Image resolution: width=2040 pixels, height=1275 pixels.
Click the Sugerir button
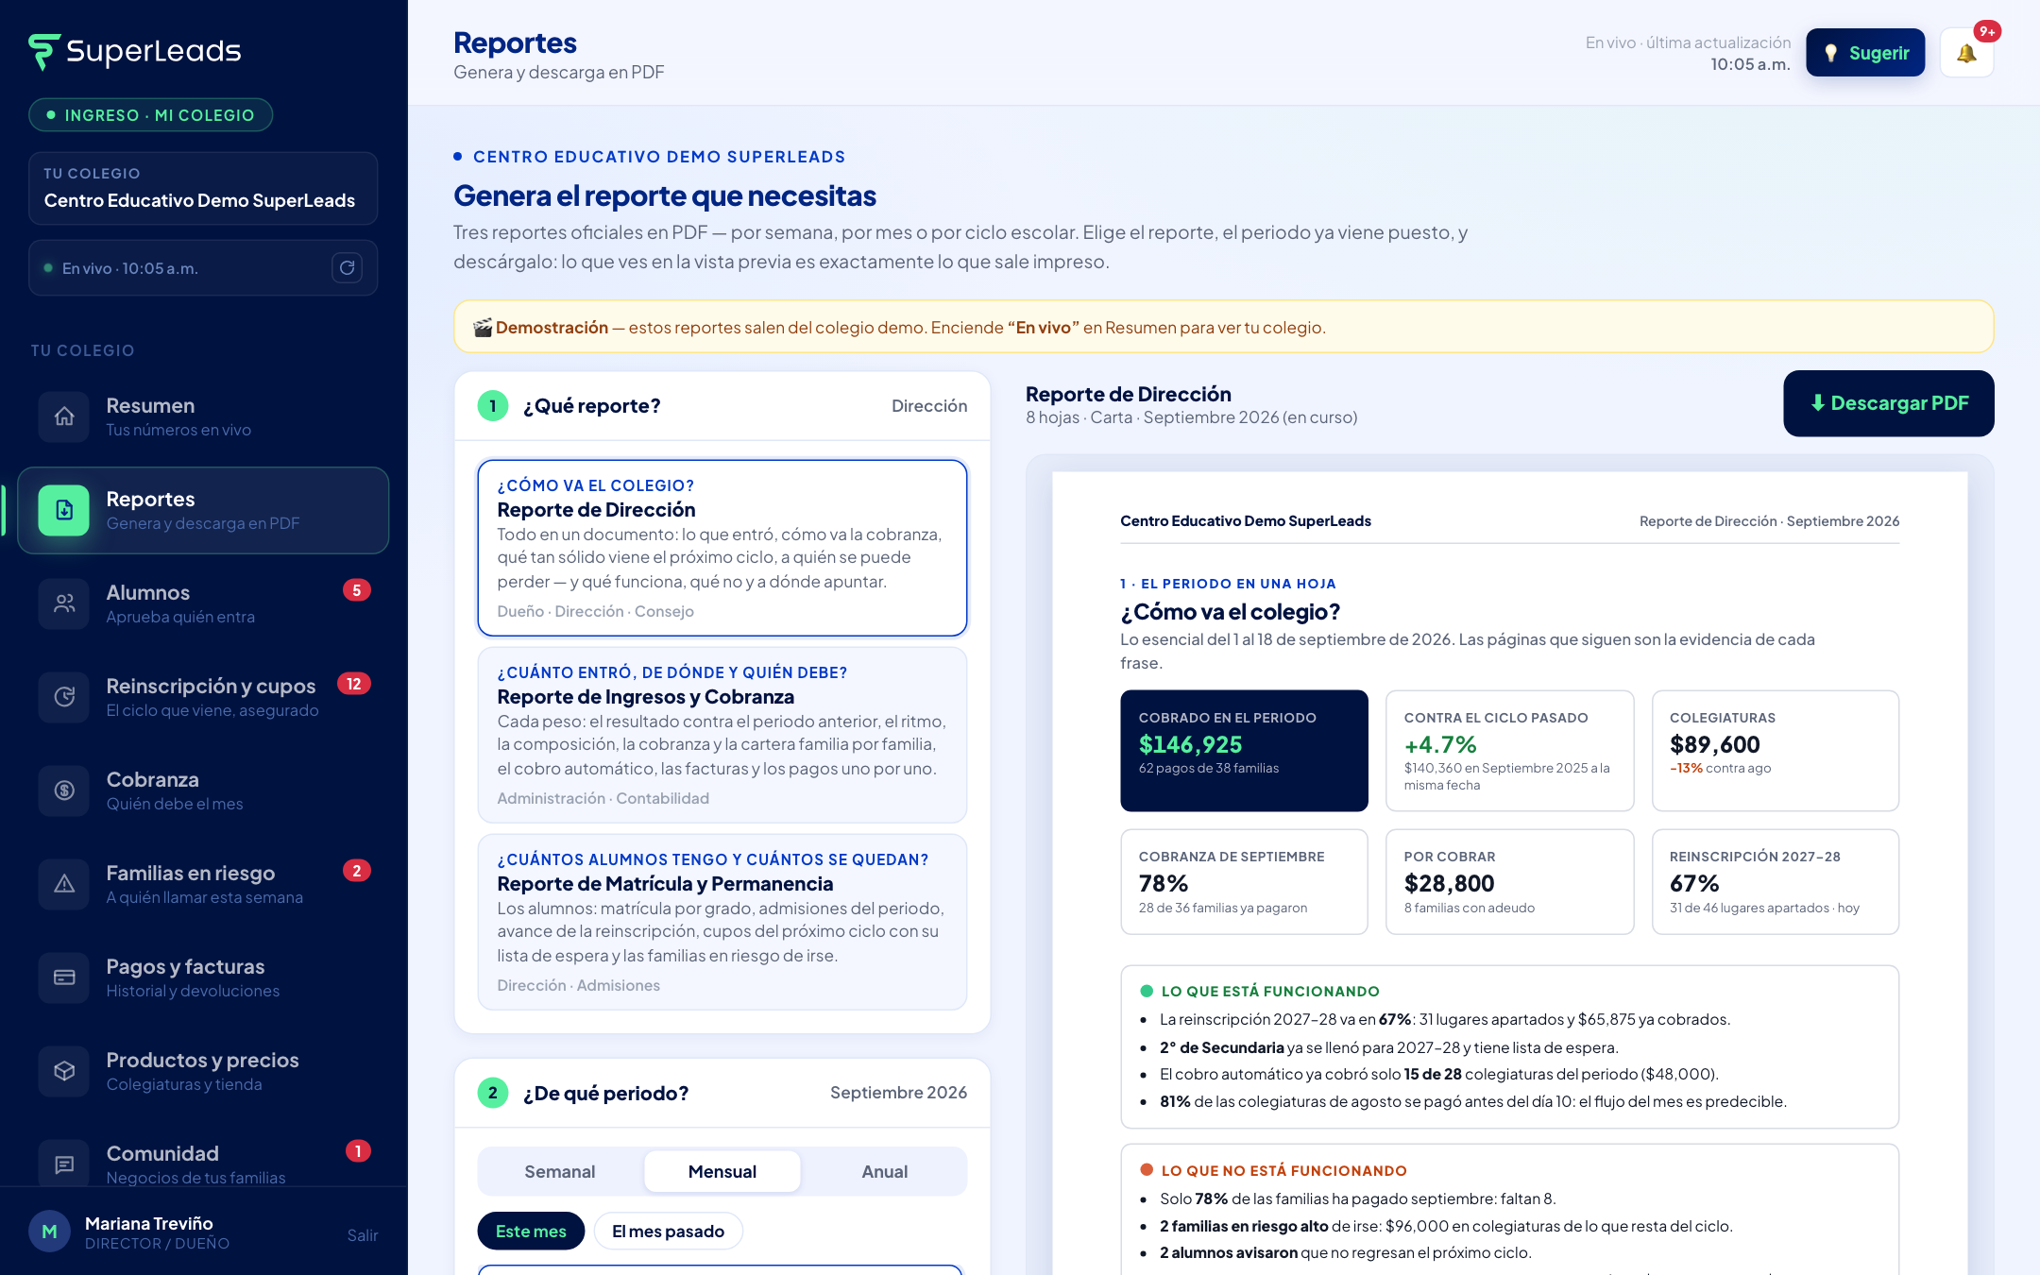pos(1865,53)
